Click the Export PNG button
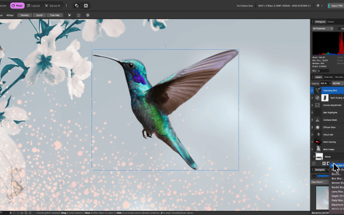Viewport: 344px width, 215px height. 336,5
